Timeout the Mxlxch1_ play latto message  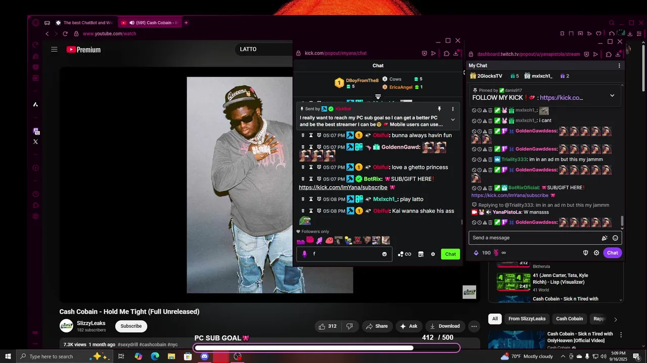point(311,199)
